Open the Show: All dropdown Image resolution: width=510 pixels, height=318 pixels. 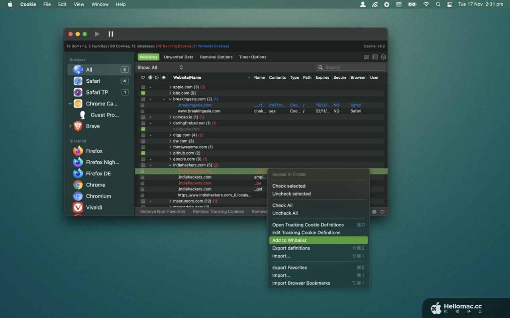[160, 68]
